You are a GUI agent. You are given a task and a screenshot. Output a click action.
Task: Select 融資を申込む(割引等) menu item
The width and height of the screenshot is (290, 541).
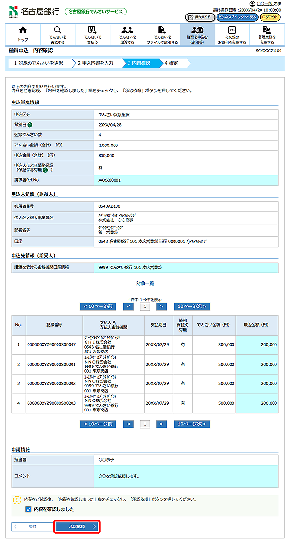tap(197, 34)
